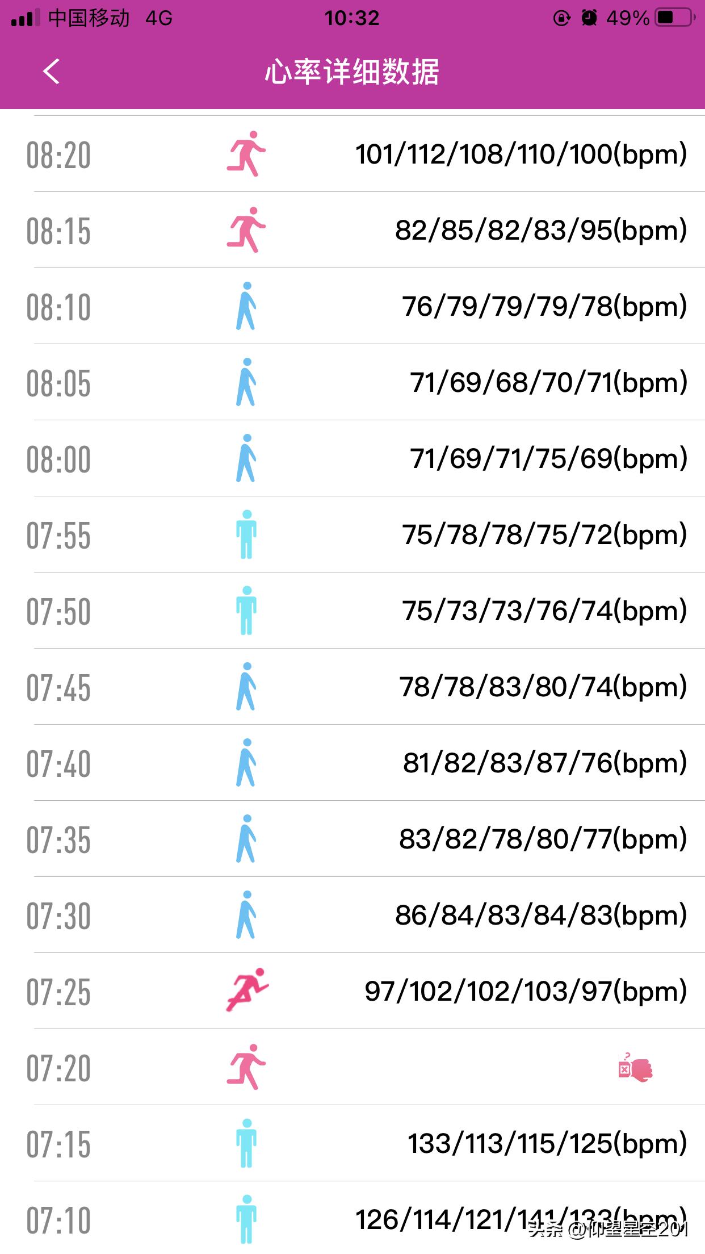
Task: Tap the 78/78/83/80/74 bpm reading
Action: coord(543,687)
